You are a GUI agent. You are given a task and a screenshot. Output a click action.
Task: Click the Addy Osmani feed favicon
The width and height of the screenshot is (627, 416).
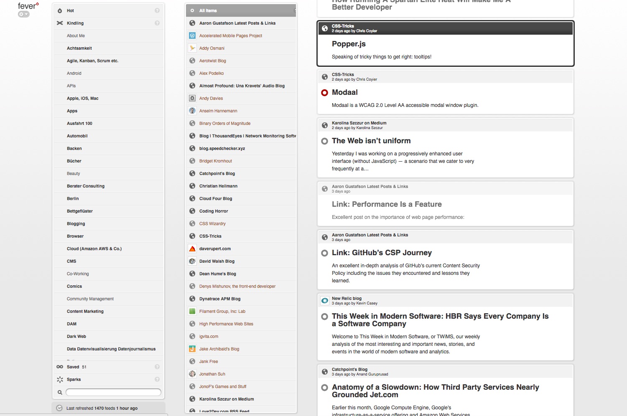(192, 48)
